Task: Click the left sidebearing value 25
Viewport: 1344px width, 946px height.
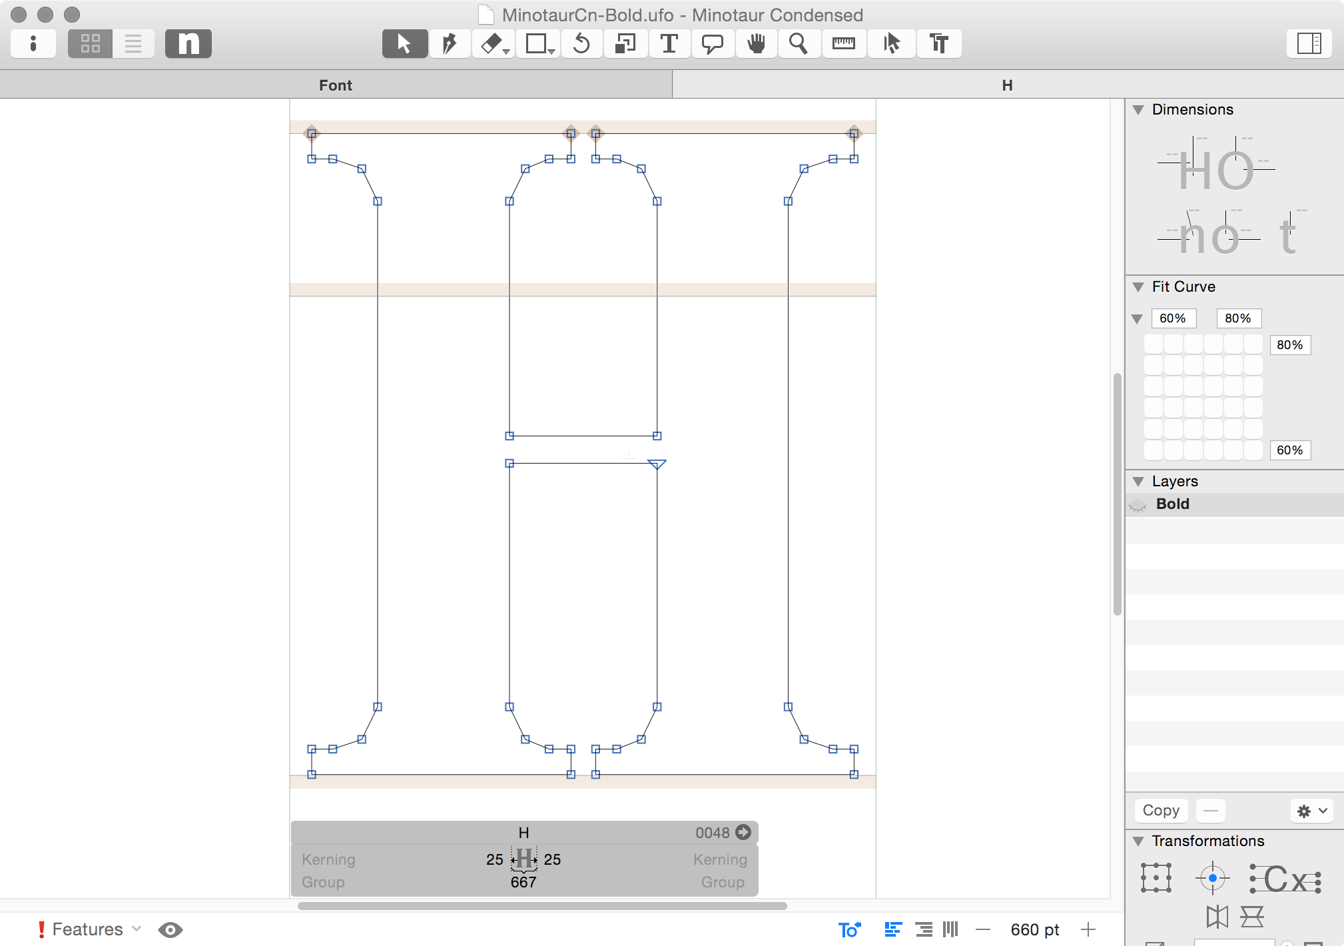Action: pos(495,859)
